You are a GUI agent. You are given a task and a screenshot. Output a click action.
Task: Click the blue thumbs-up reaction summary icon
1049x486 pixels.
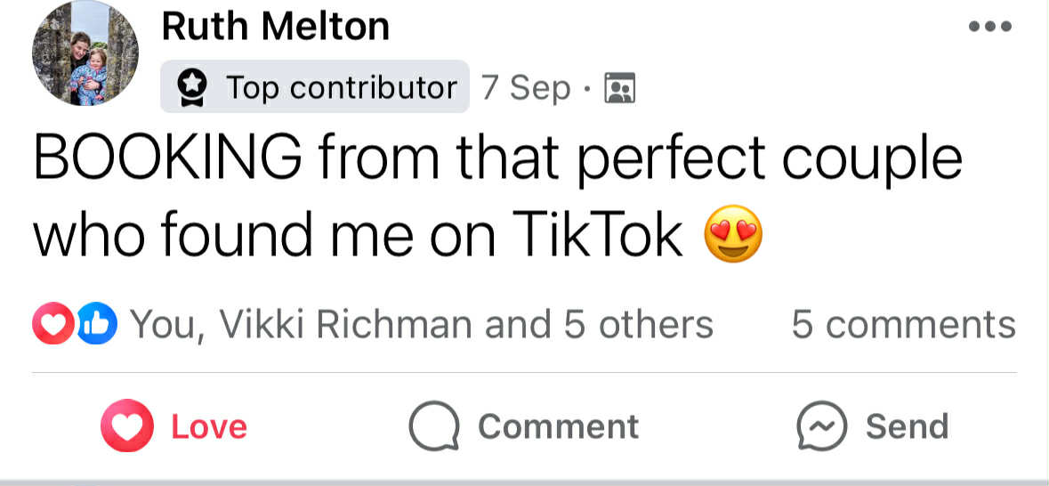click(x=96, y=324)
